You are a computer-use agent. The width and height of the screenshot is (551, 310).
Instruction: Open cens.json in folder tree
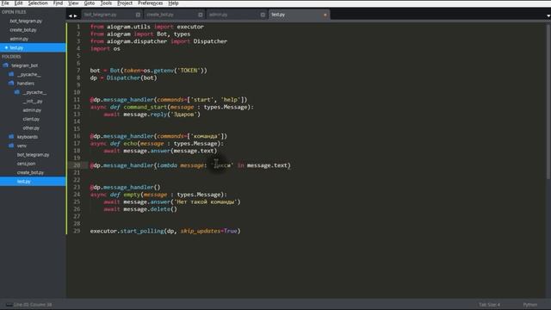(27, 164)
